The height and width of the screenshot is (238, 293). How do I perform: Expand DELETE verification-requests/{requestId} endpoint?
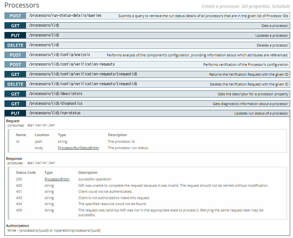(x=147, y=84)
